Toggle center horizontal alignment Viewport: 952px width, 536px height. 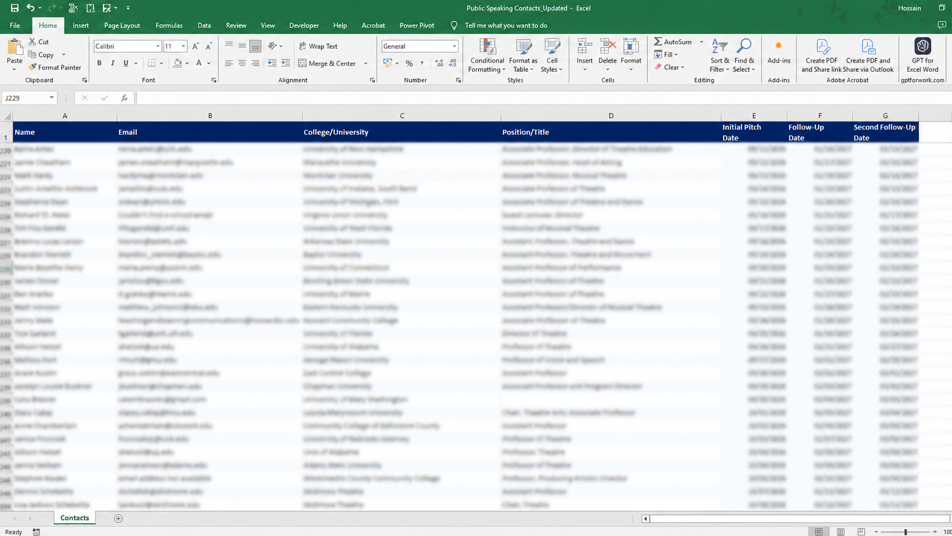click(x=242, y=63)
